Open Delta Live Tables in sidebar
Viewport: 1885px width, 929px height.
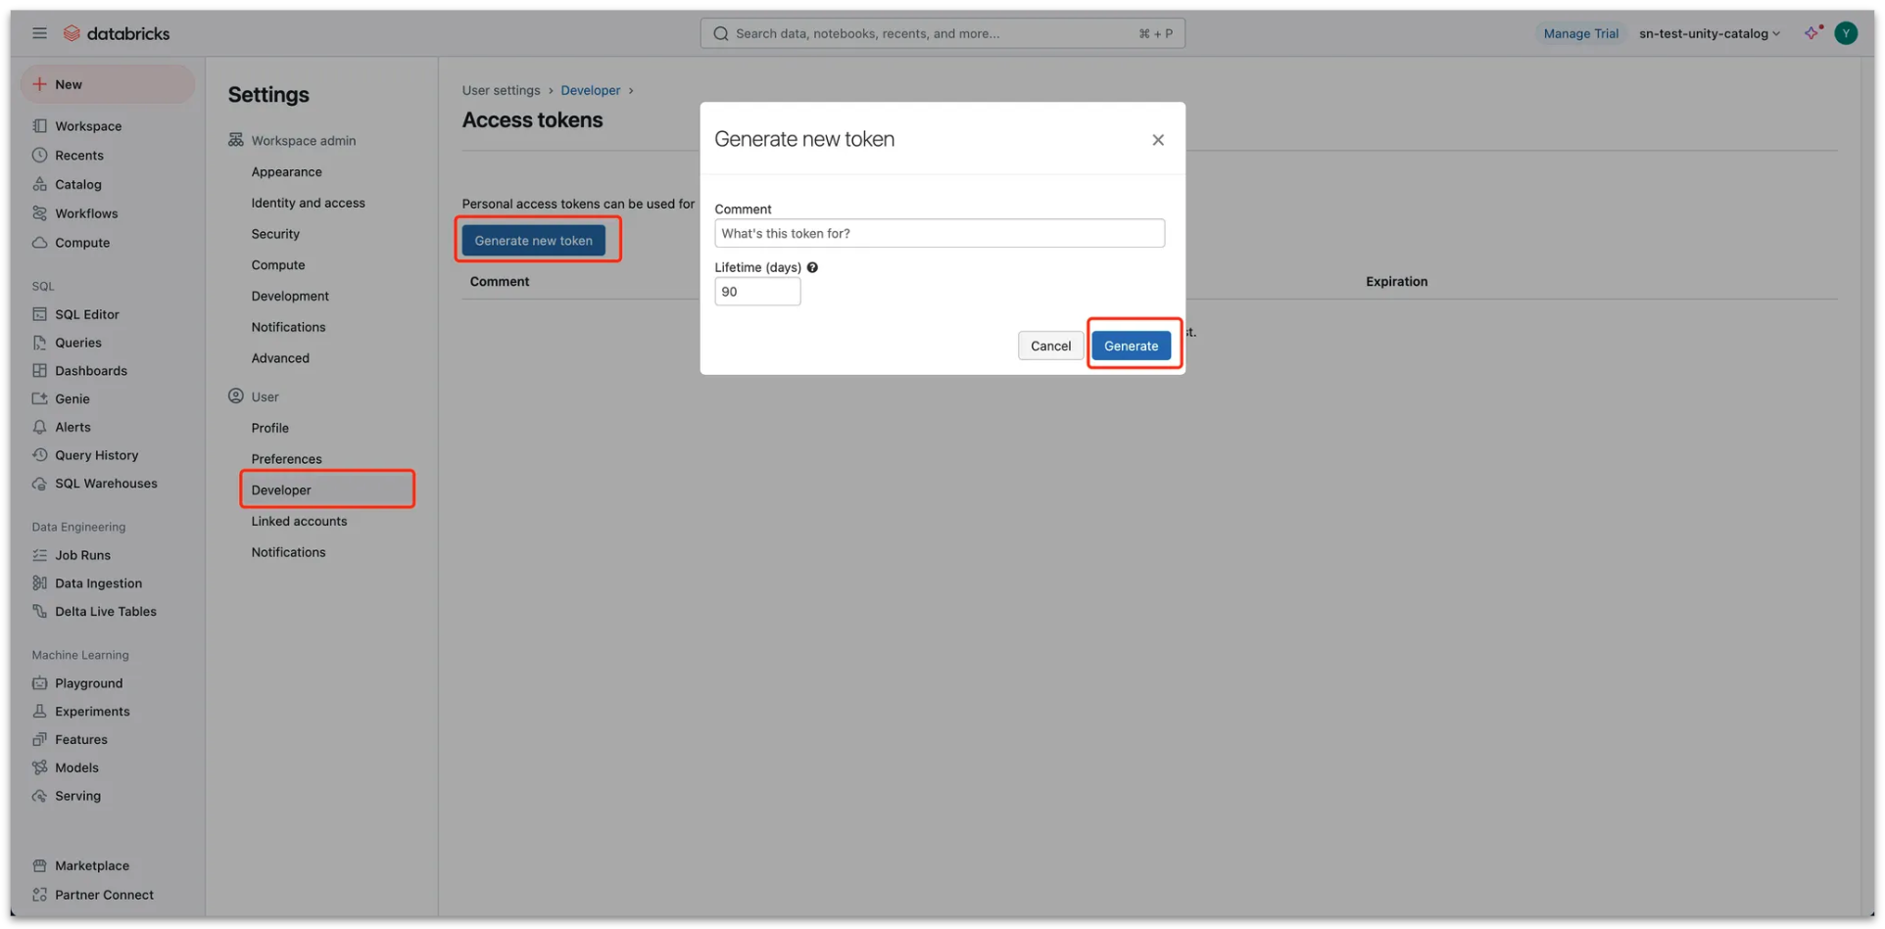tap(105, 611)
